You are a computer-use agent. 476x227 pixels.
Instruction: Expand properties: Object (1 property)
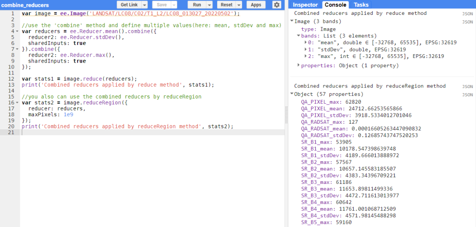(298, 65)
